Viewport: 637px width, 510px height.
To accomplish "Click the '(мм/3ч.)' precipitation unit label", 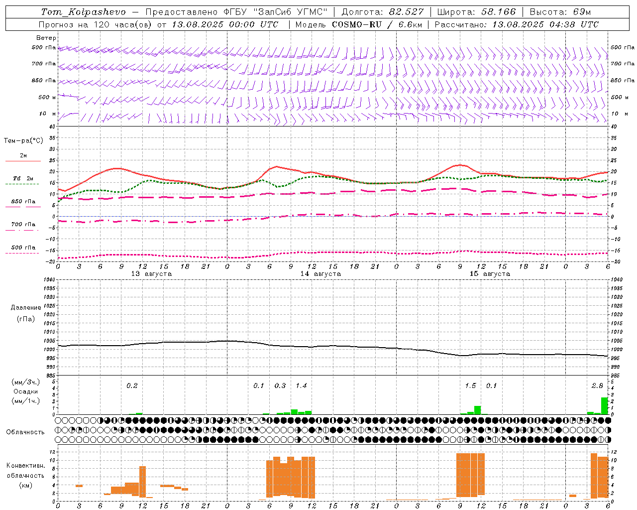I will [x=25, y=382].
